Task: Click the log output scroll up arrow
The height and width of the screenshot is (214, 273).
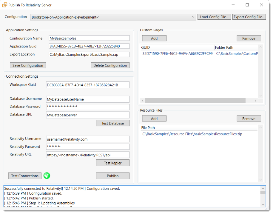Action: coord(263,188)
